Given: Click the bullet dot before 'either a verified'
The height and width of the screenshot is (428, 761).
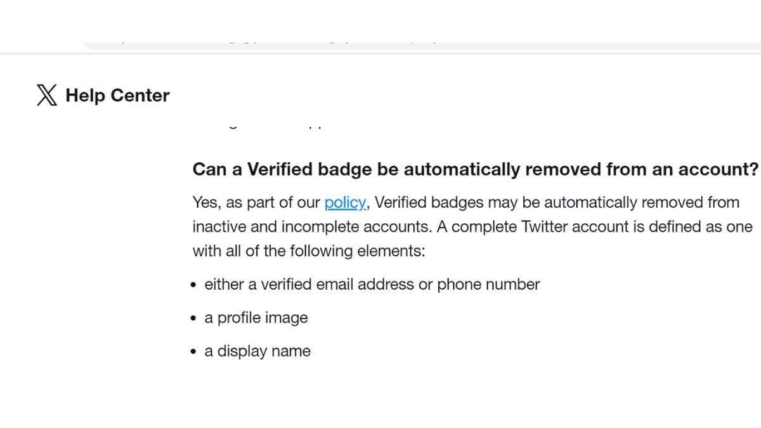Looking at the screenshot, I should pyautogui.click(x=195, y=286).
